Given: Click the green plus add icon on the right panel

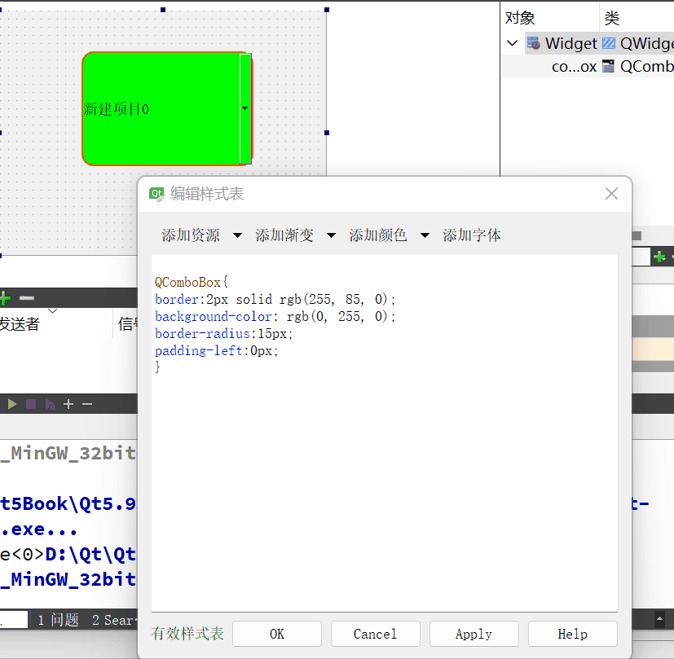Looking at the screenshot, I should tap(660, 257).
